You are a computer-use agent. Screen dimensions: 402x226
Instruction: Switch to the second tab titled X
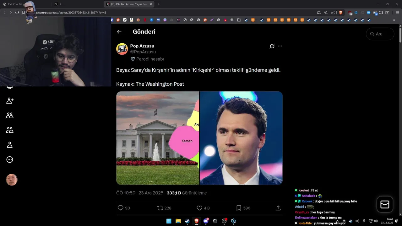pos(77,4)
